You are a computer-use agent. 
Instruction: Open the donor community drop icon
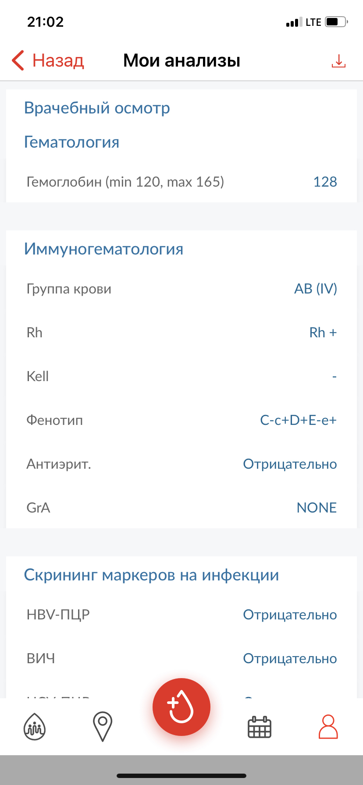[34, 727]
